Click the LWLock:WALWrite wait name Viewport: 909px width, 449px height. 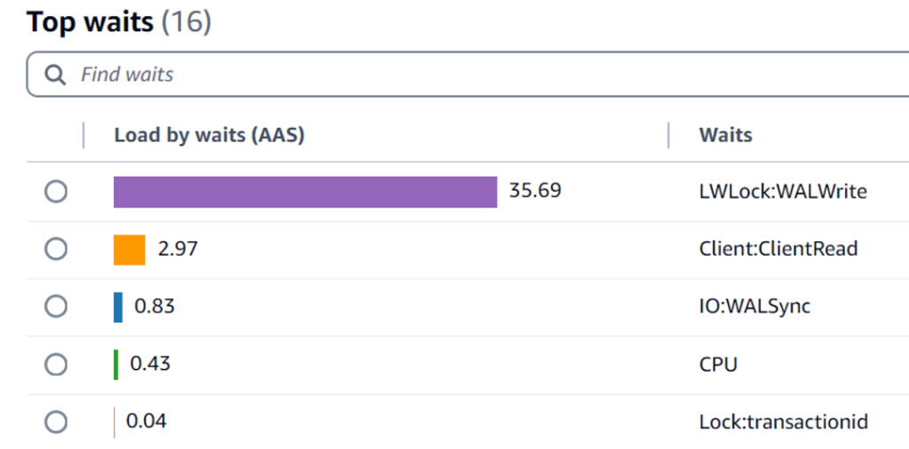click(x=783, y=191)
